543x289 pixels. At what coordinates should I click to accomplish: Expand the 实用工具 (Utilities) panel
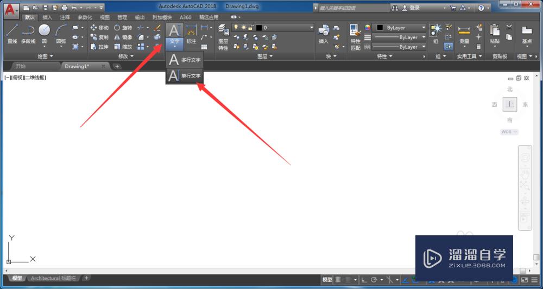[x=470, y=56]
